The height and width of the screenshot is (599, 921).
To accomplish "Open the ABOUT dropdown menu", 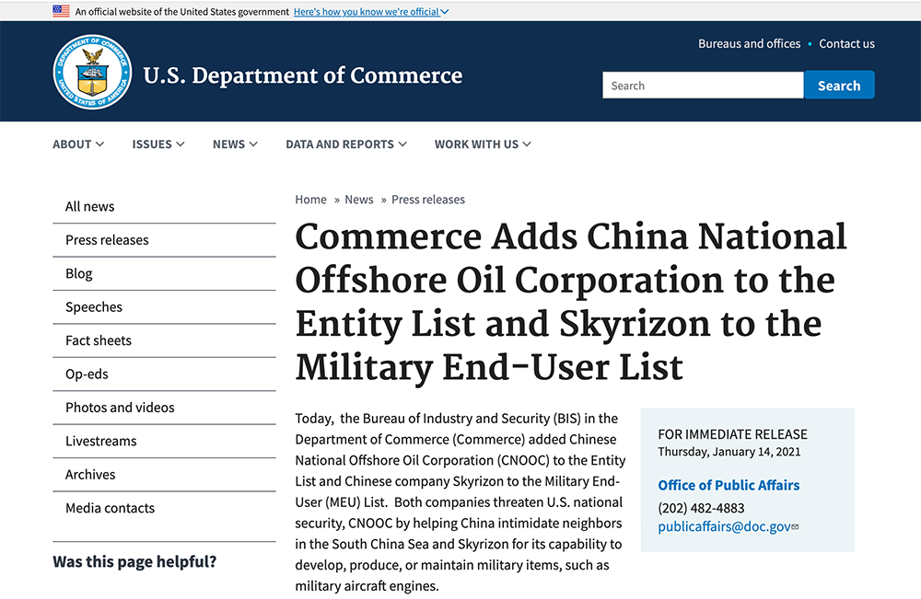I will [78, 144].
